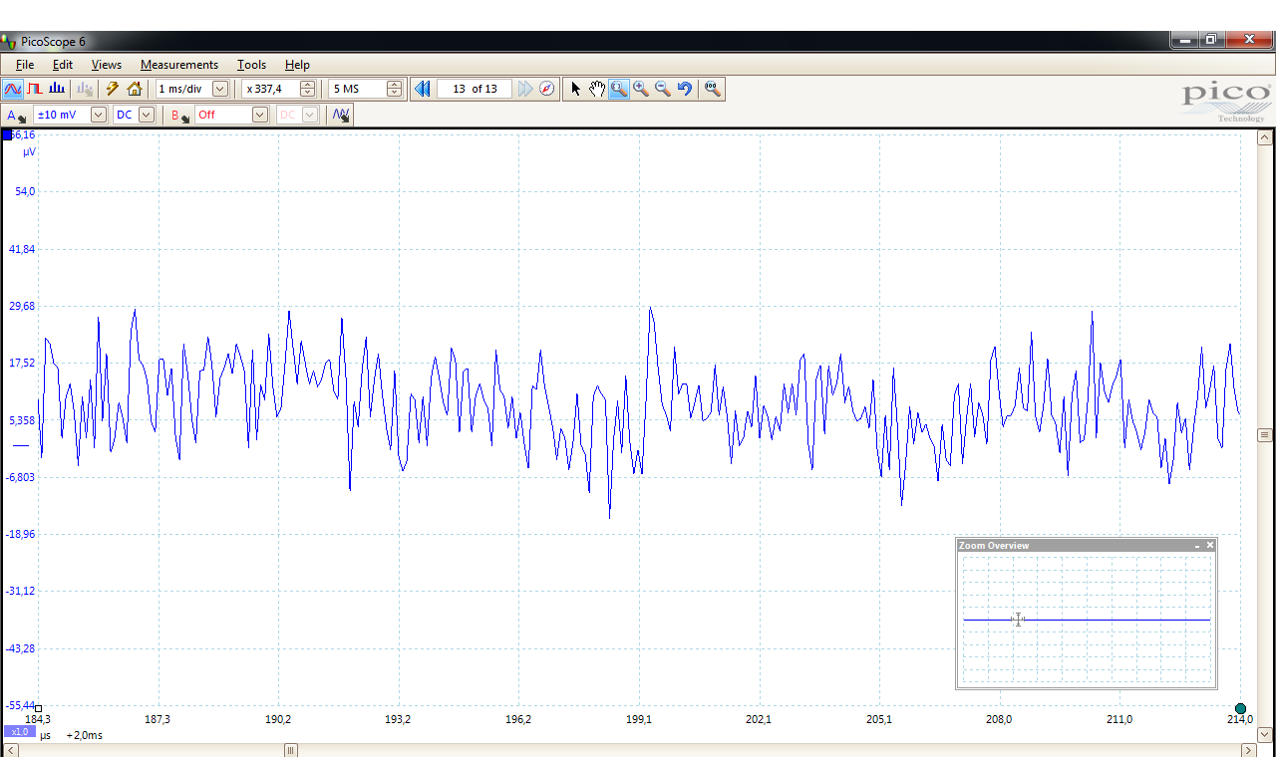Image resolution: width=1276 pixels, height=757 pixels.
Task: Select the Persistence mode icon
Action: pos(35,89)
